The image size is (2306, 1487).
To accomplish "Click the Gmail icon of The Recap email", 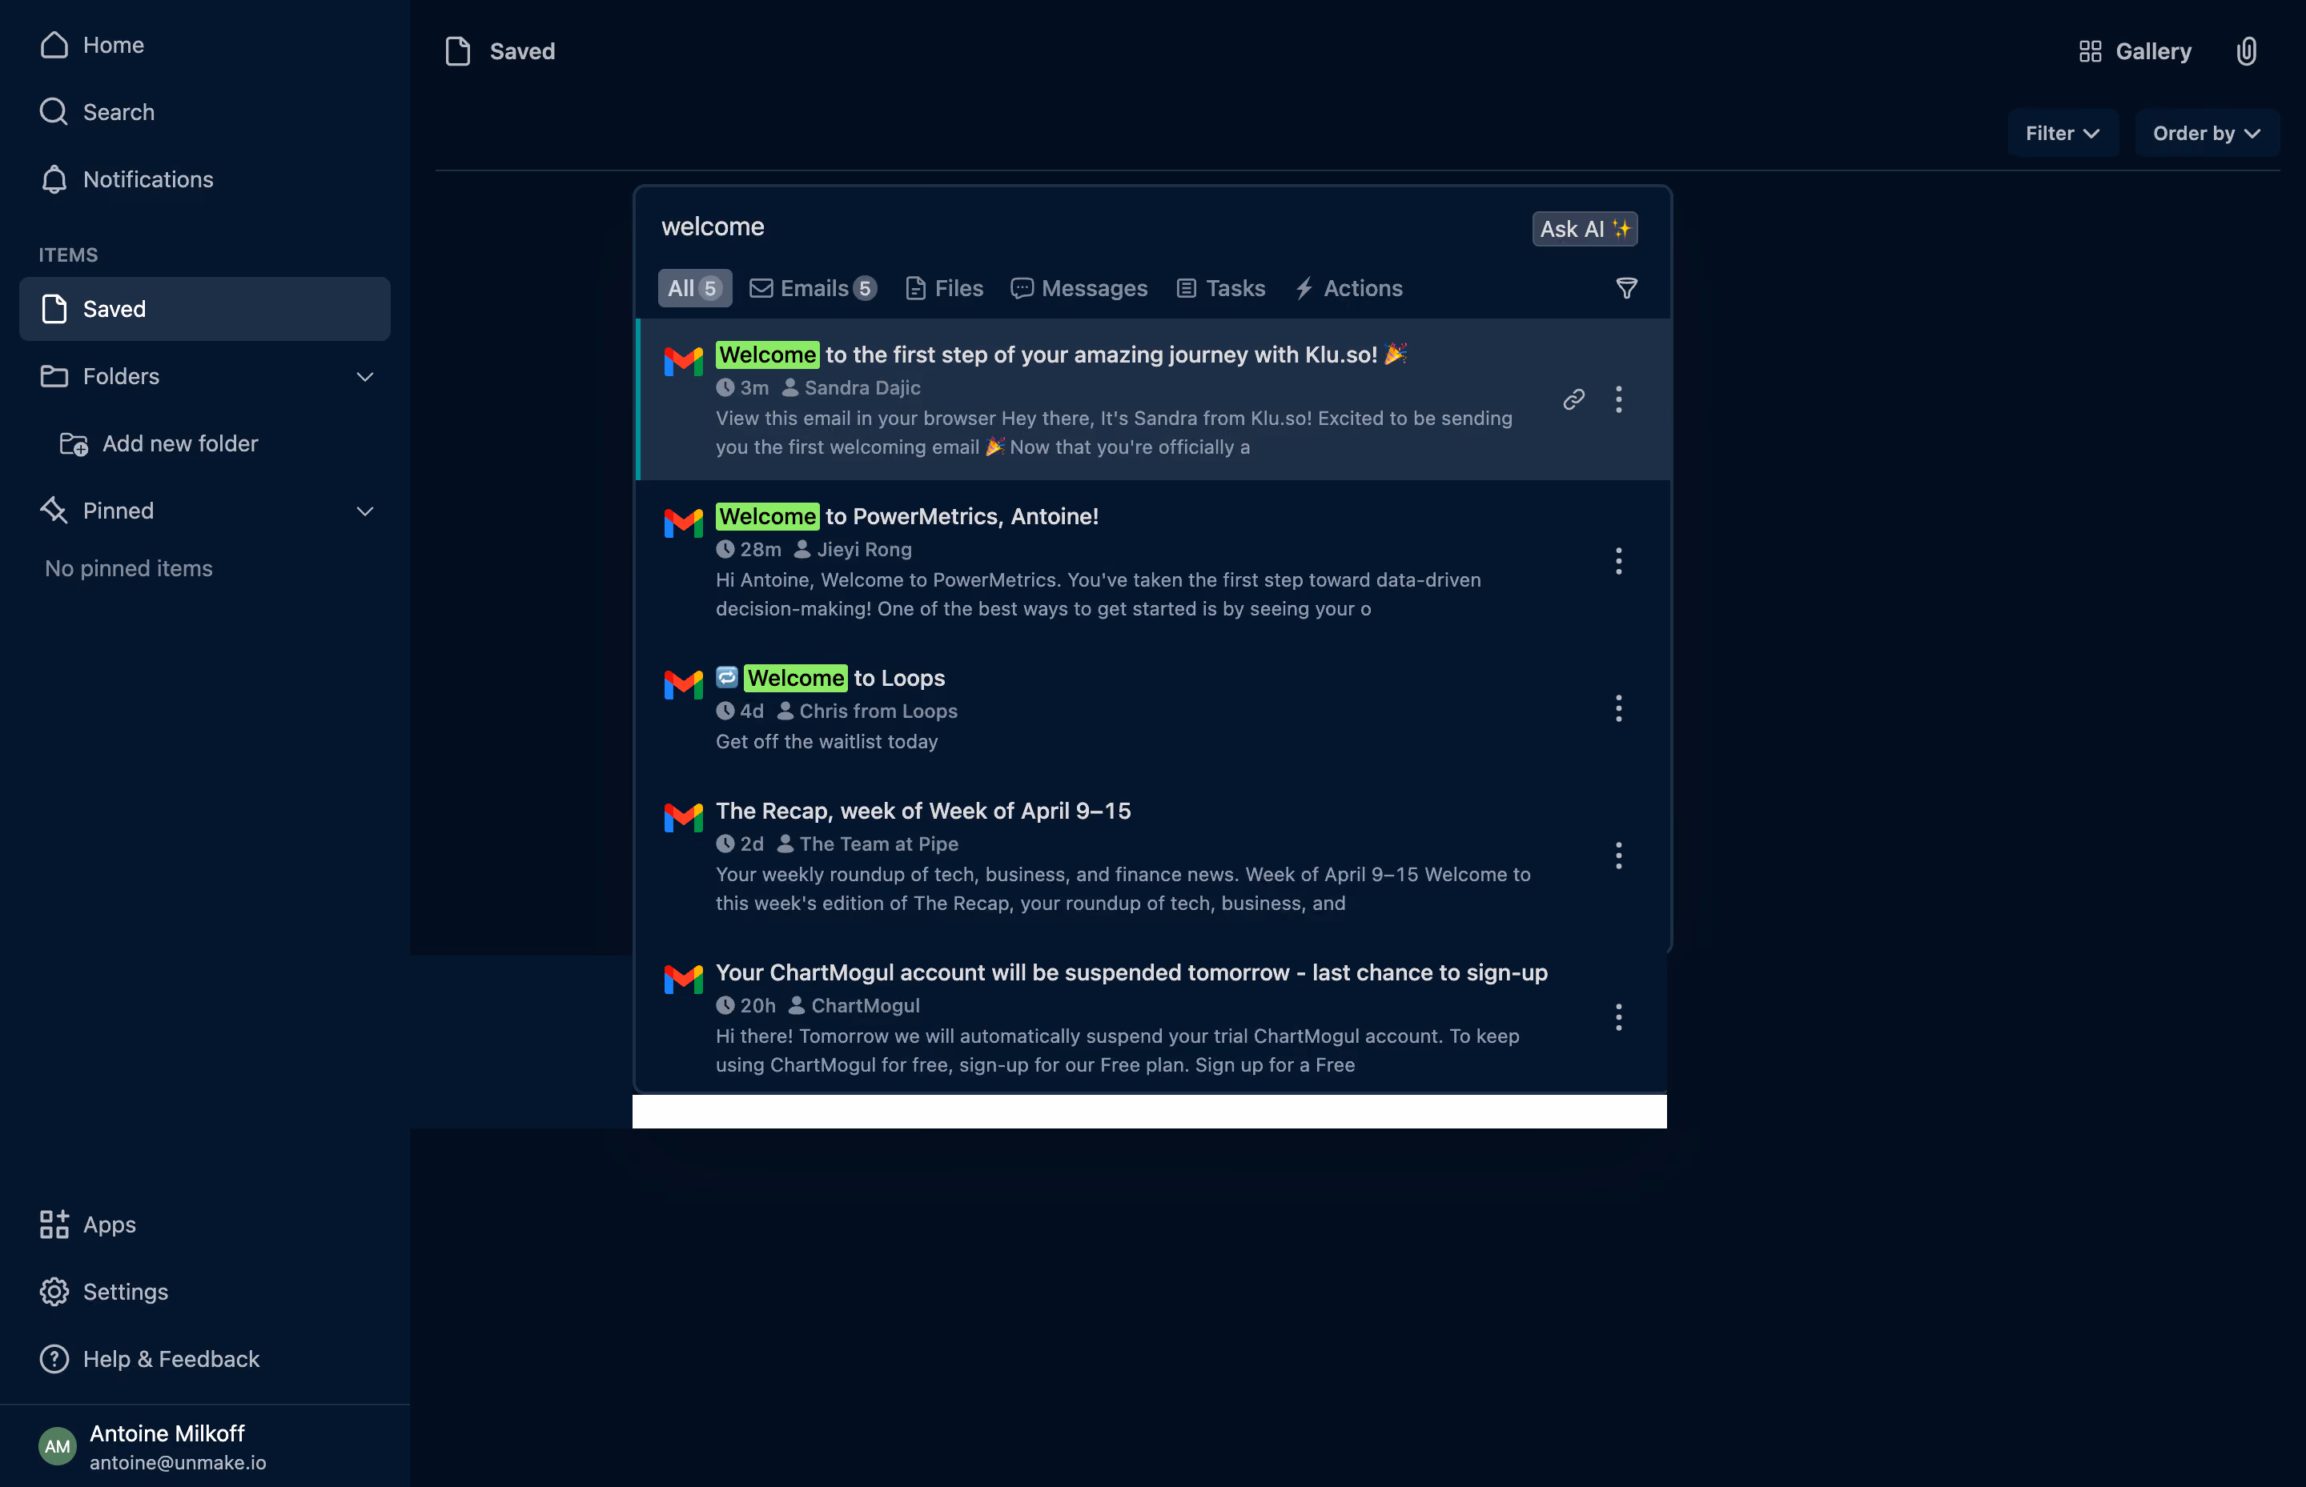I will coord(683,817).
